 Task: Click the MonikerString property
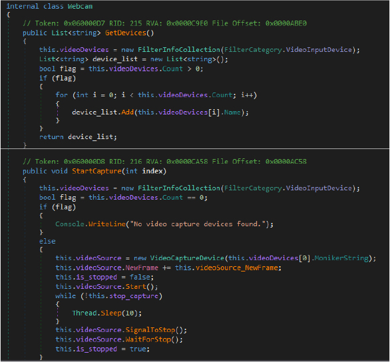coord(341,258)
